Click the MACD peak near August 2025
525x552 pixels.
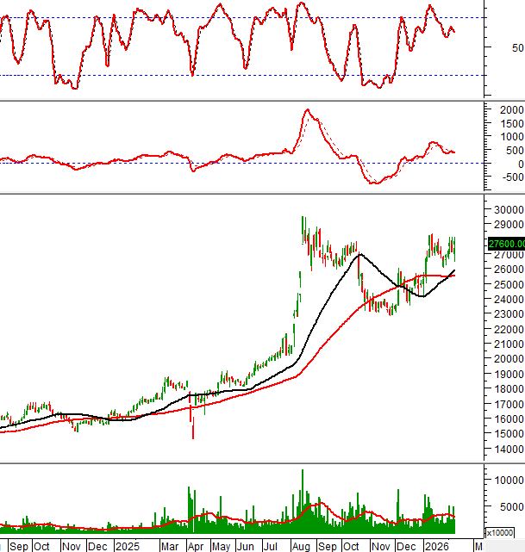(307, 110)
